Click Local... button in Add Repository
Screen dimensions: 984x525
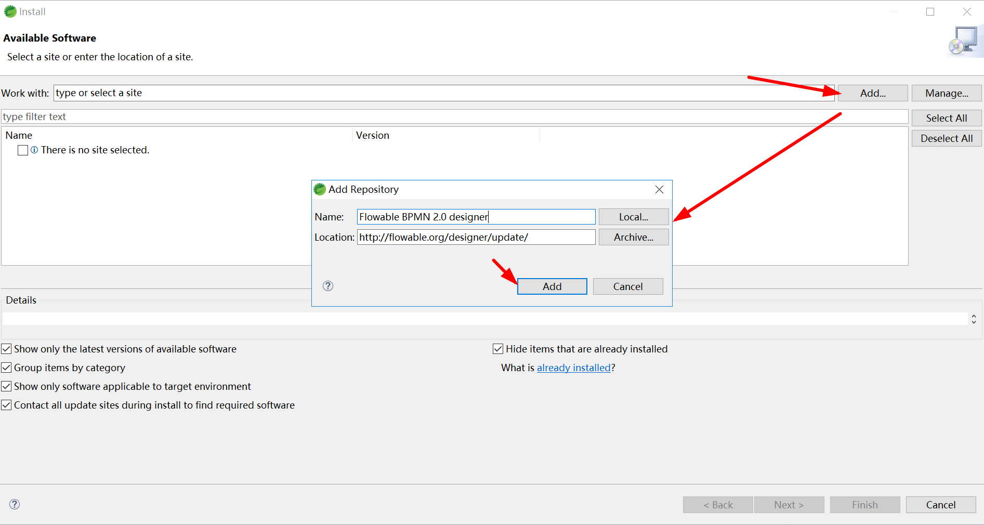pyautogui.click(x=634, y=217)
